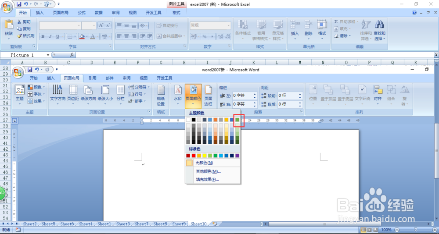Choose Fill Effects (填充效果) in the color menu
The image size is (439, 234).
pos(213,180)
